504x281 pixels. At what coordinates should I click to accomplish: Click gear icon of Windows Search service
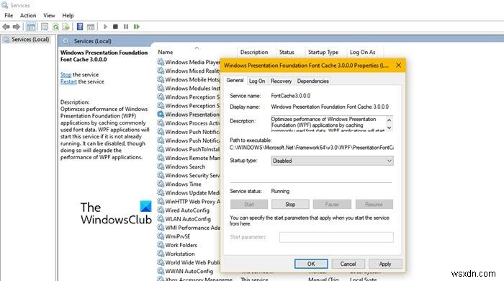coord(161,166)
